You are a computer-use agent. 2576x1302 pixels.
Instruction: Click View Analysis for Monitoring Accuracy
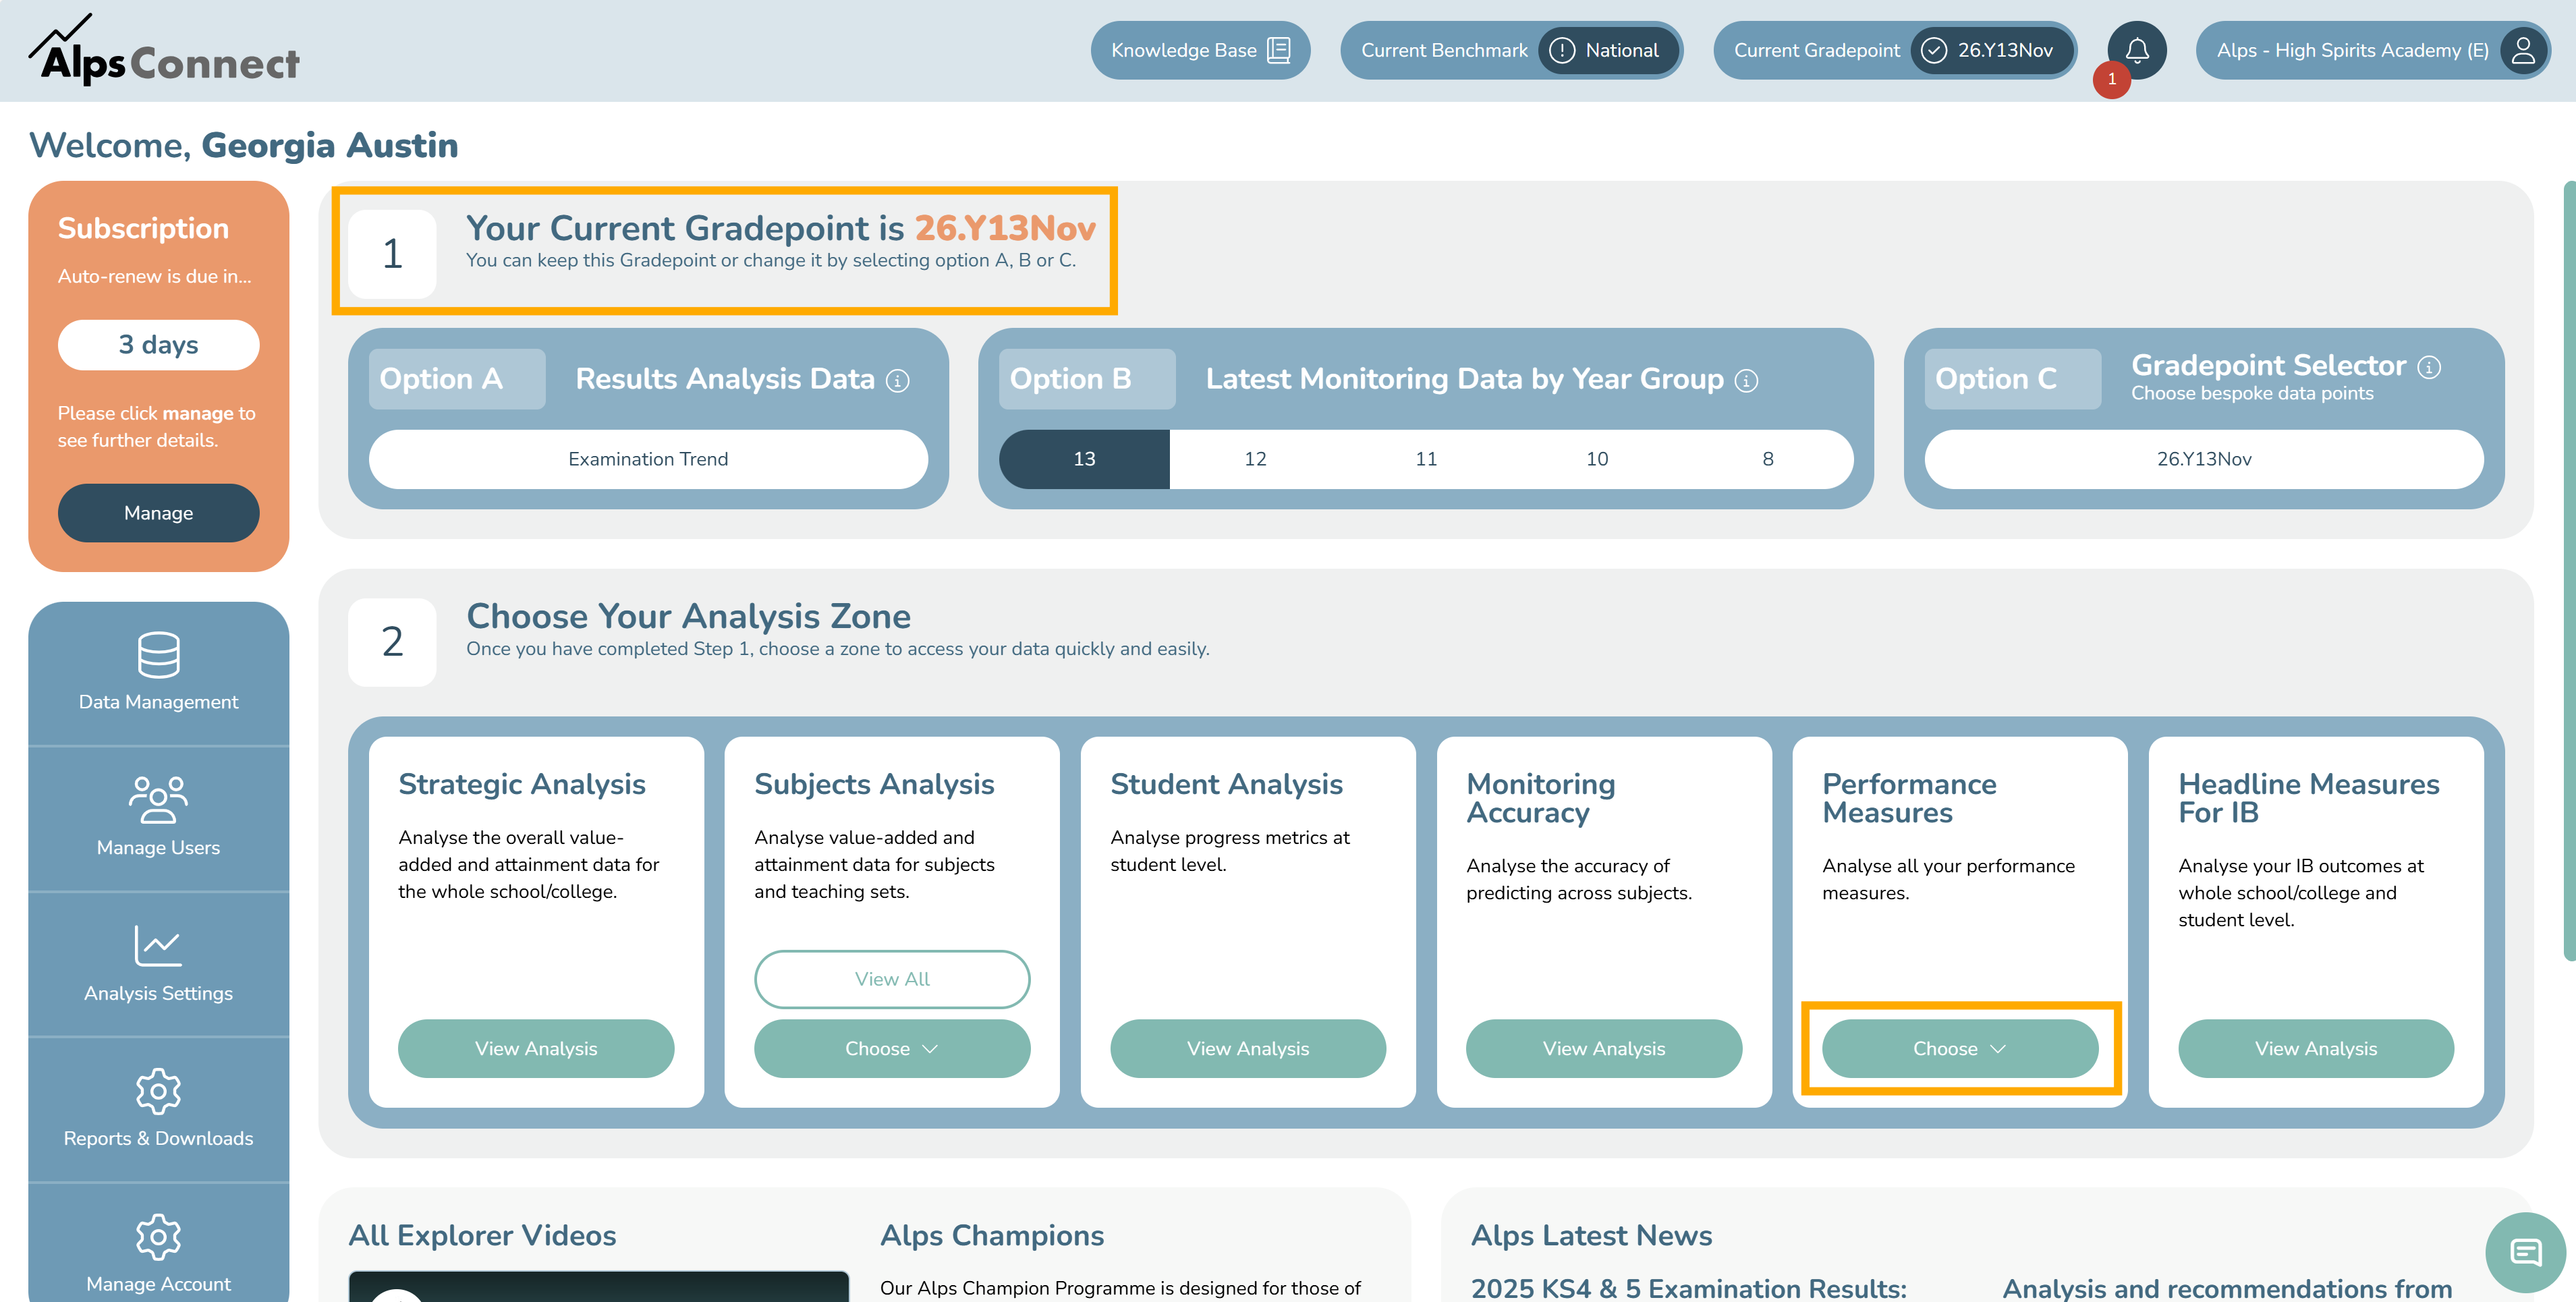tap(1604, 1049)
